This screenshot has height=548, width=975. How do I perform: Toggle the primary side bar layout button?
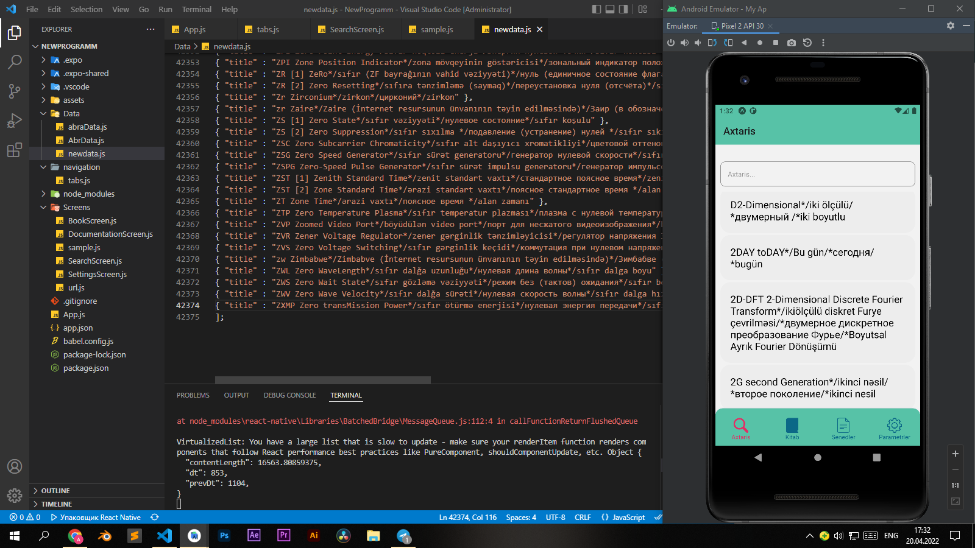click(597, 9)
